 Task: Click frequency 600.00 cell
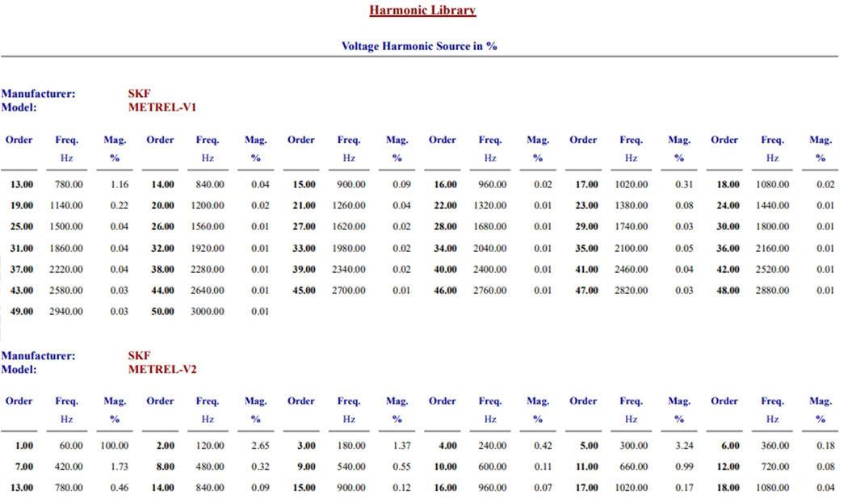[492, 467]
